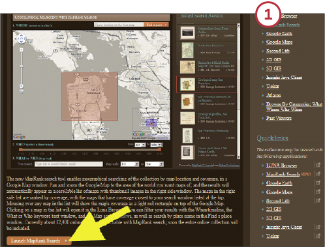325x247 pixels.
Task: Click the map pan control arrows
Action: 21,38
